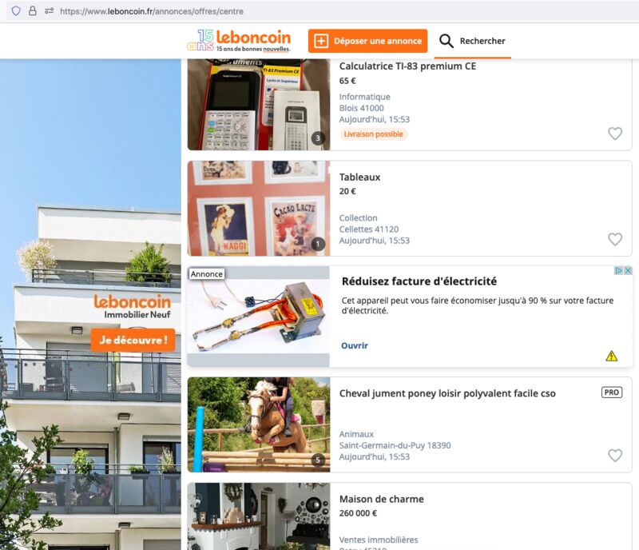639x550 pixels.
Task: Open the site permissions icon in address bar
Action: pos(50,11)
